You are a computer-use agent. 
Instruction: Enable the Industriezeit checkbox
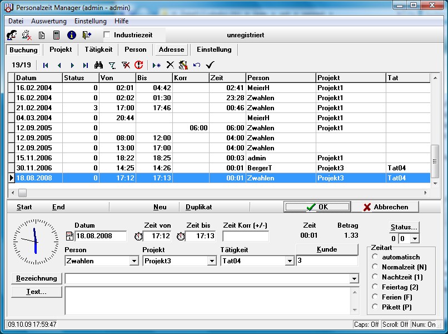pos(107,35)
